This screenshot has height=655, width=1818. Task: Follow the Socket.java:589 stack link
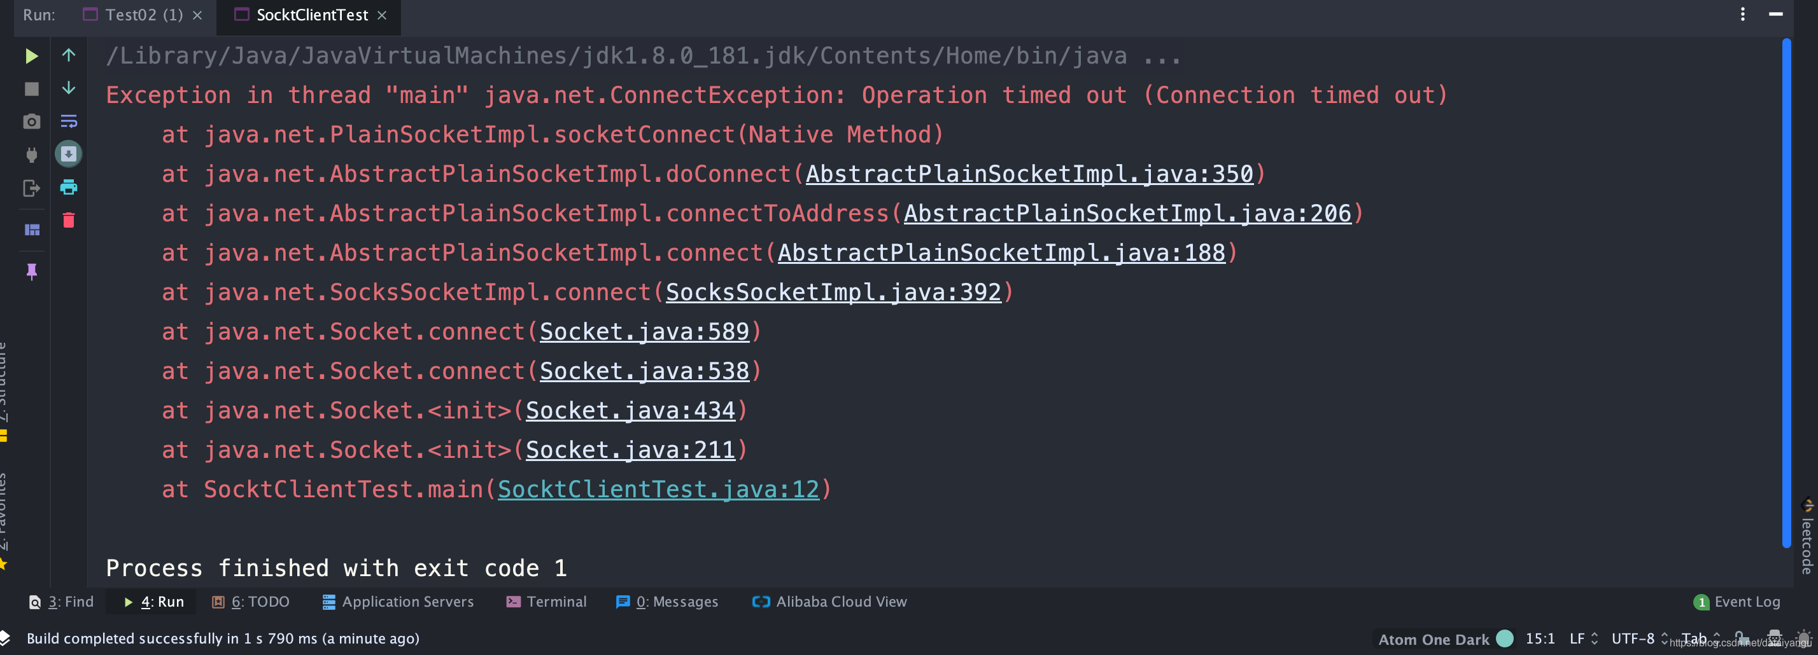(x=644, y=332)
